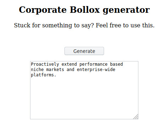Place cursor on the word 'based'
Viewport: 166px width, 130px height.
click(116, 64)
